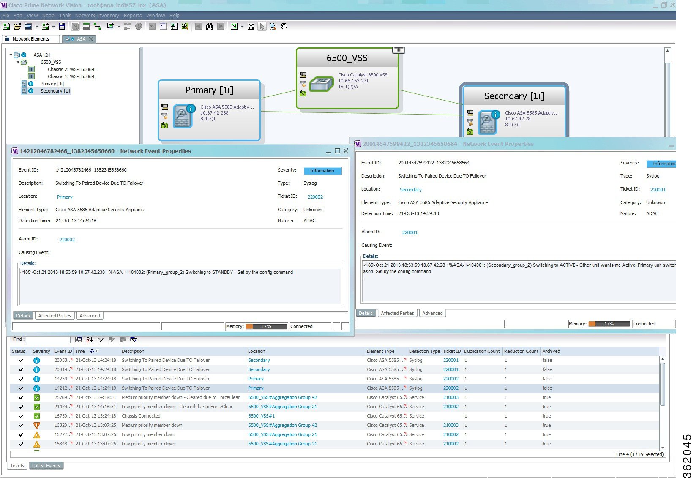The width and height of the screenshot is (691, 478).
Task: Select the Latest Events bottom tab
Action: (46, 466)
